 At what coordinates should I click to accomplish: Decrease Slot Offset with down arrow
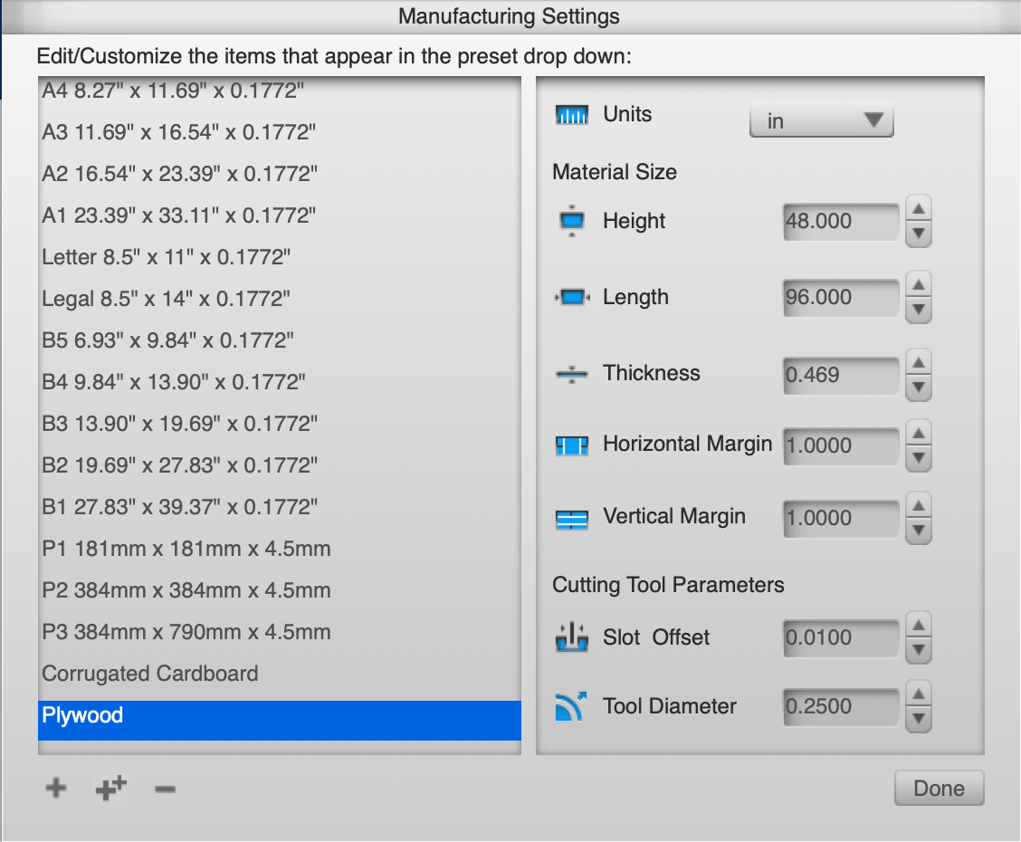coord(918,650)
